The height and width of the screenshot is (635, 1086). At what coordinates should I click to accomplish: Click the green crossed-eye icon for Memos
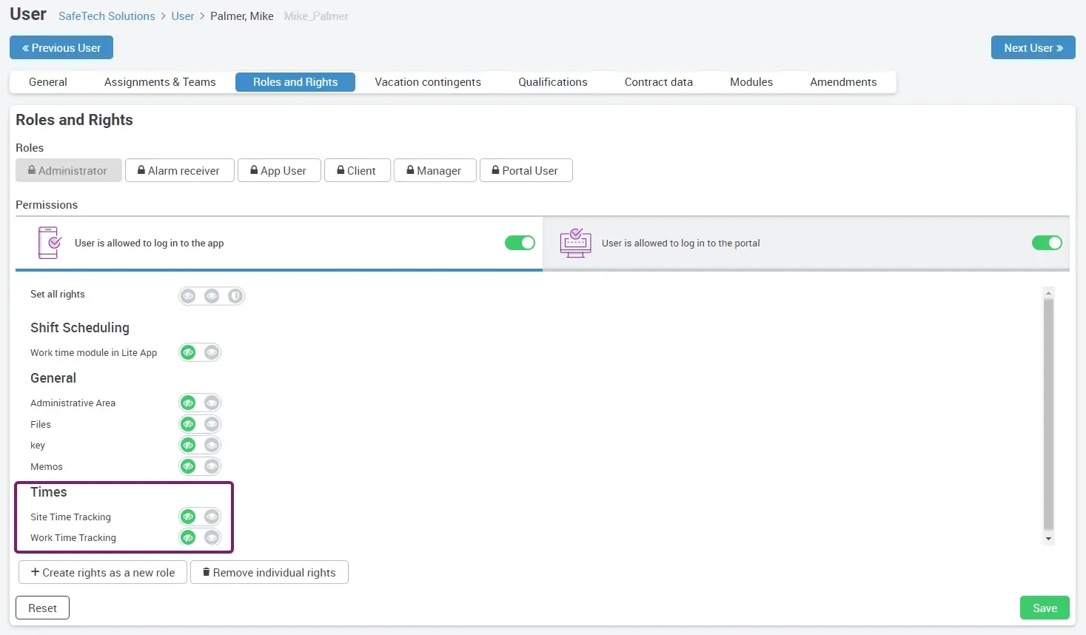[x=188, y=466]
